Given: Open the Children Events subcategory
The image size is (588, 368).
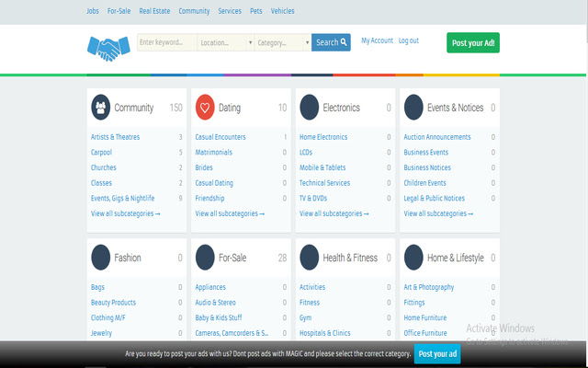Looking at the screenshot, I should point(424,183).
